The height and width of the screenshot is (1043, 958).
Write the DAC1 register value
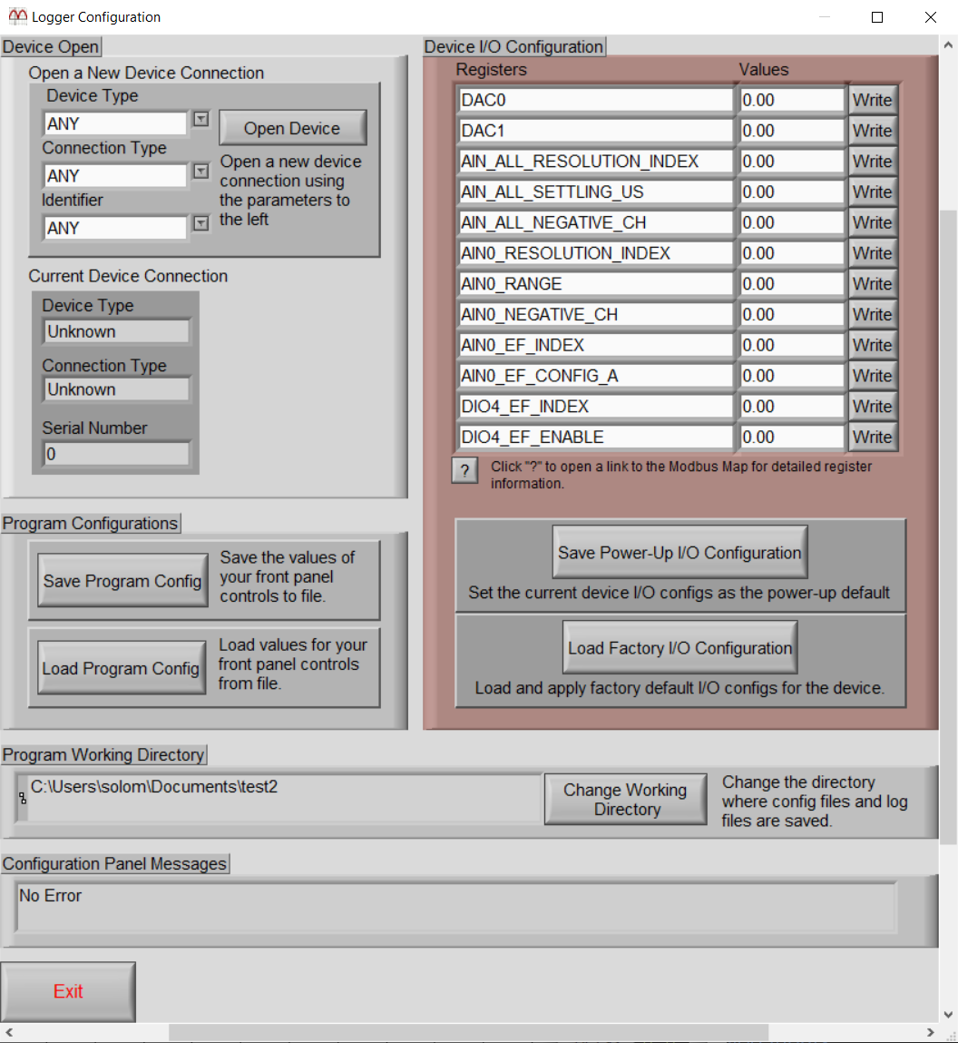pyautogui.click(x=873, y=131)
